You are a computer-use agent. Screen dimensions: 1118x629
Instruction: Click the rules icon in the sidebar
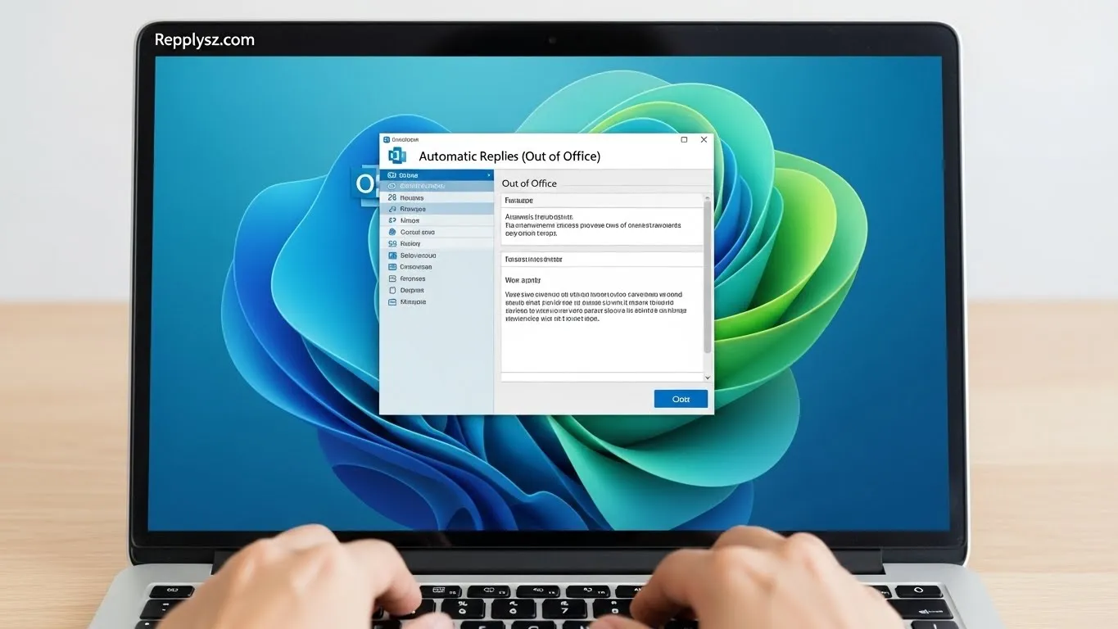point(392,209)
